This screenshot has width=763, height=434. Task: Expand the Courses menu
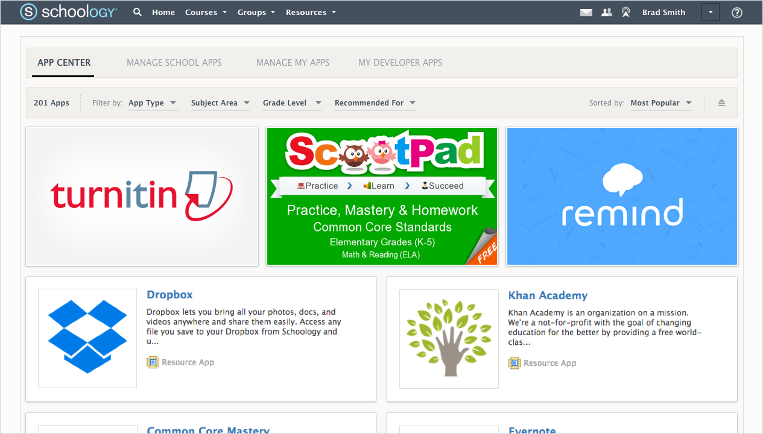(206, 12)
